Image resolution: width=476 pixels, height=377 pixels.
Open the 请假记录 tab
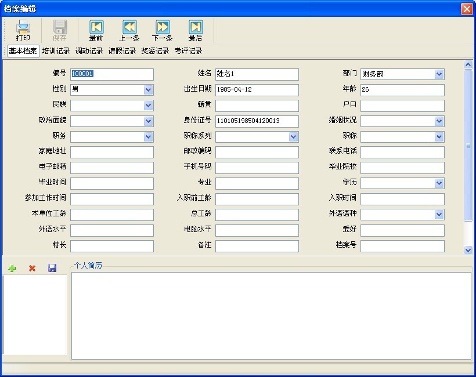(122, 51)
